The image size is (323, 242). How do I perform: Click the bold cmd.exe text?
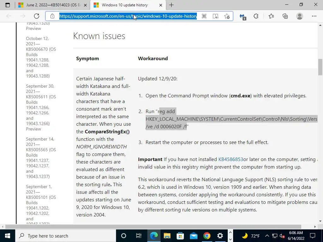point(240,96)
